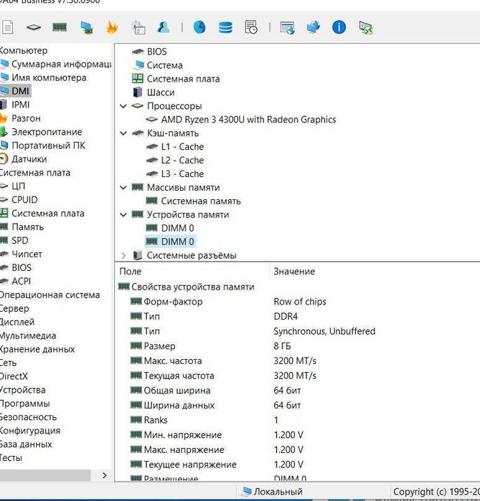
Task: Select AMD Ryzen 3 4300U processor entry
Action: [248, 120]
